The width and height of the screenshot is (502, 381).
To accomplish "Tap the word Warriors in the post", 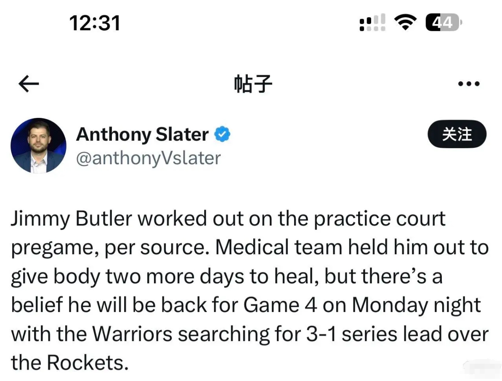I will (132, 334).
